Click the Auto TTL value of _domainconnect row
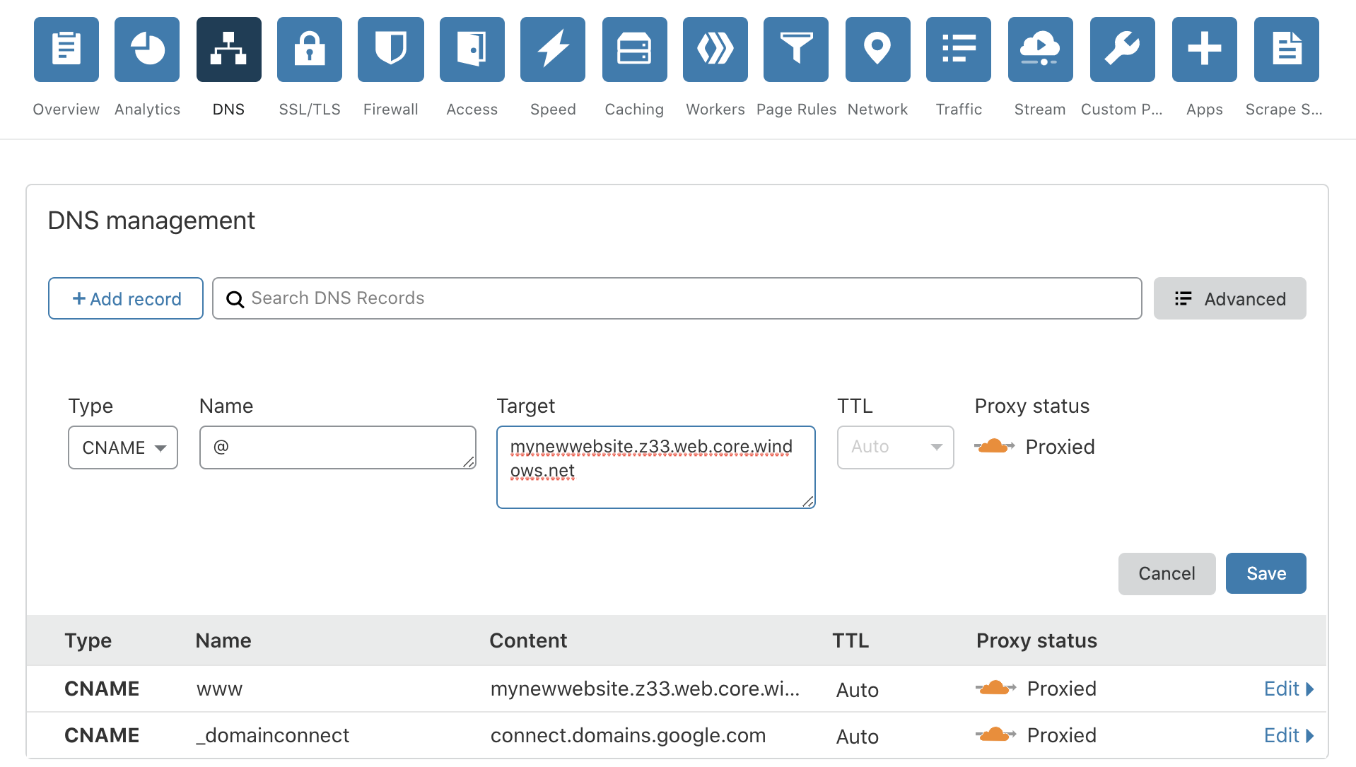 point(857,737)
